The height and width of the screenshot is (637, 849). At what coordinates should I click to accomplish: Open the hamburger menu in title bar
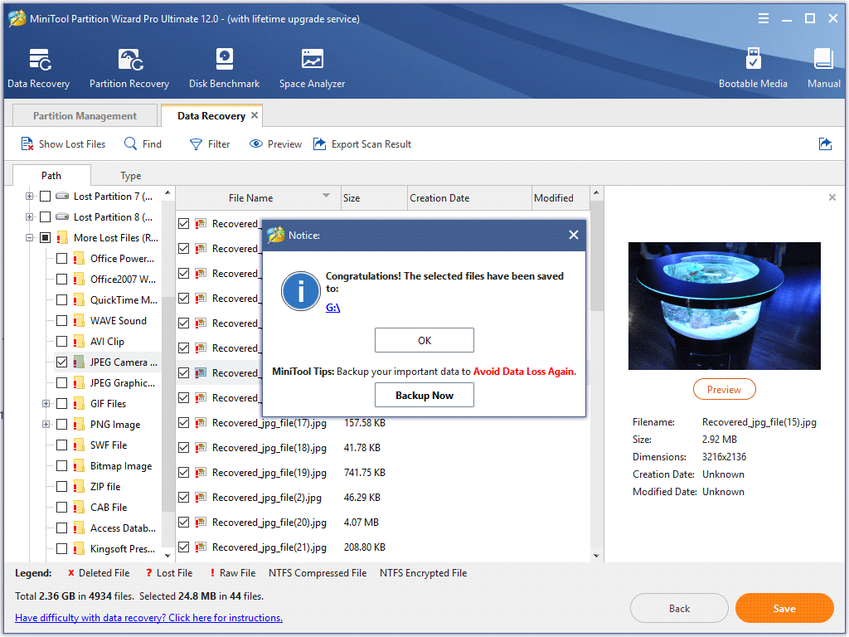[764, 19]
